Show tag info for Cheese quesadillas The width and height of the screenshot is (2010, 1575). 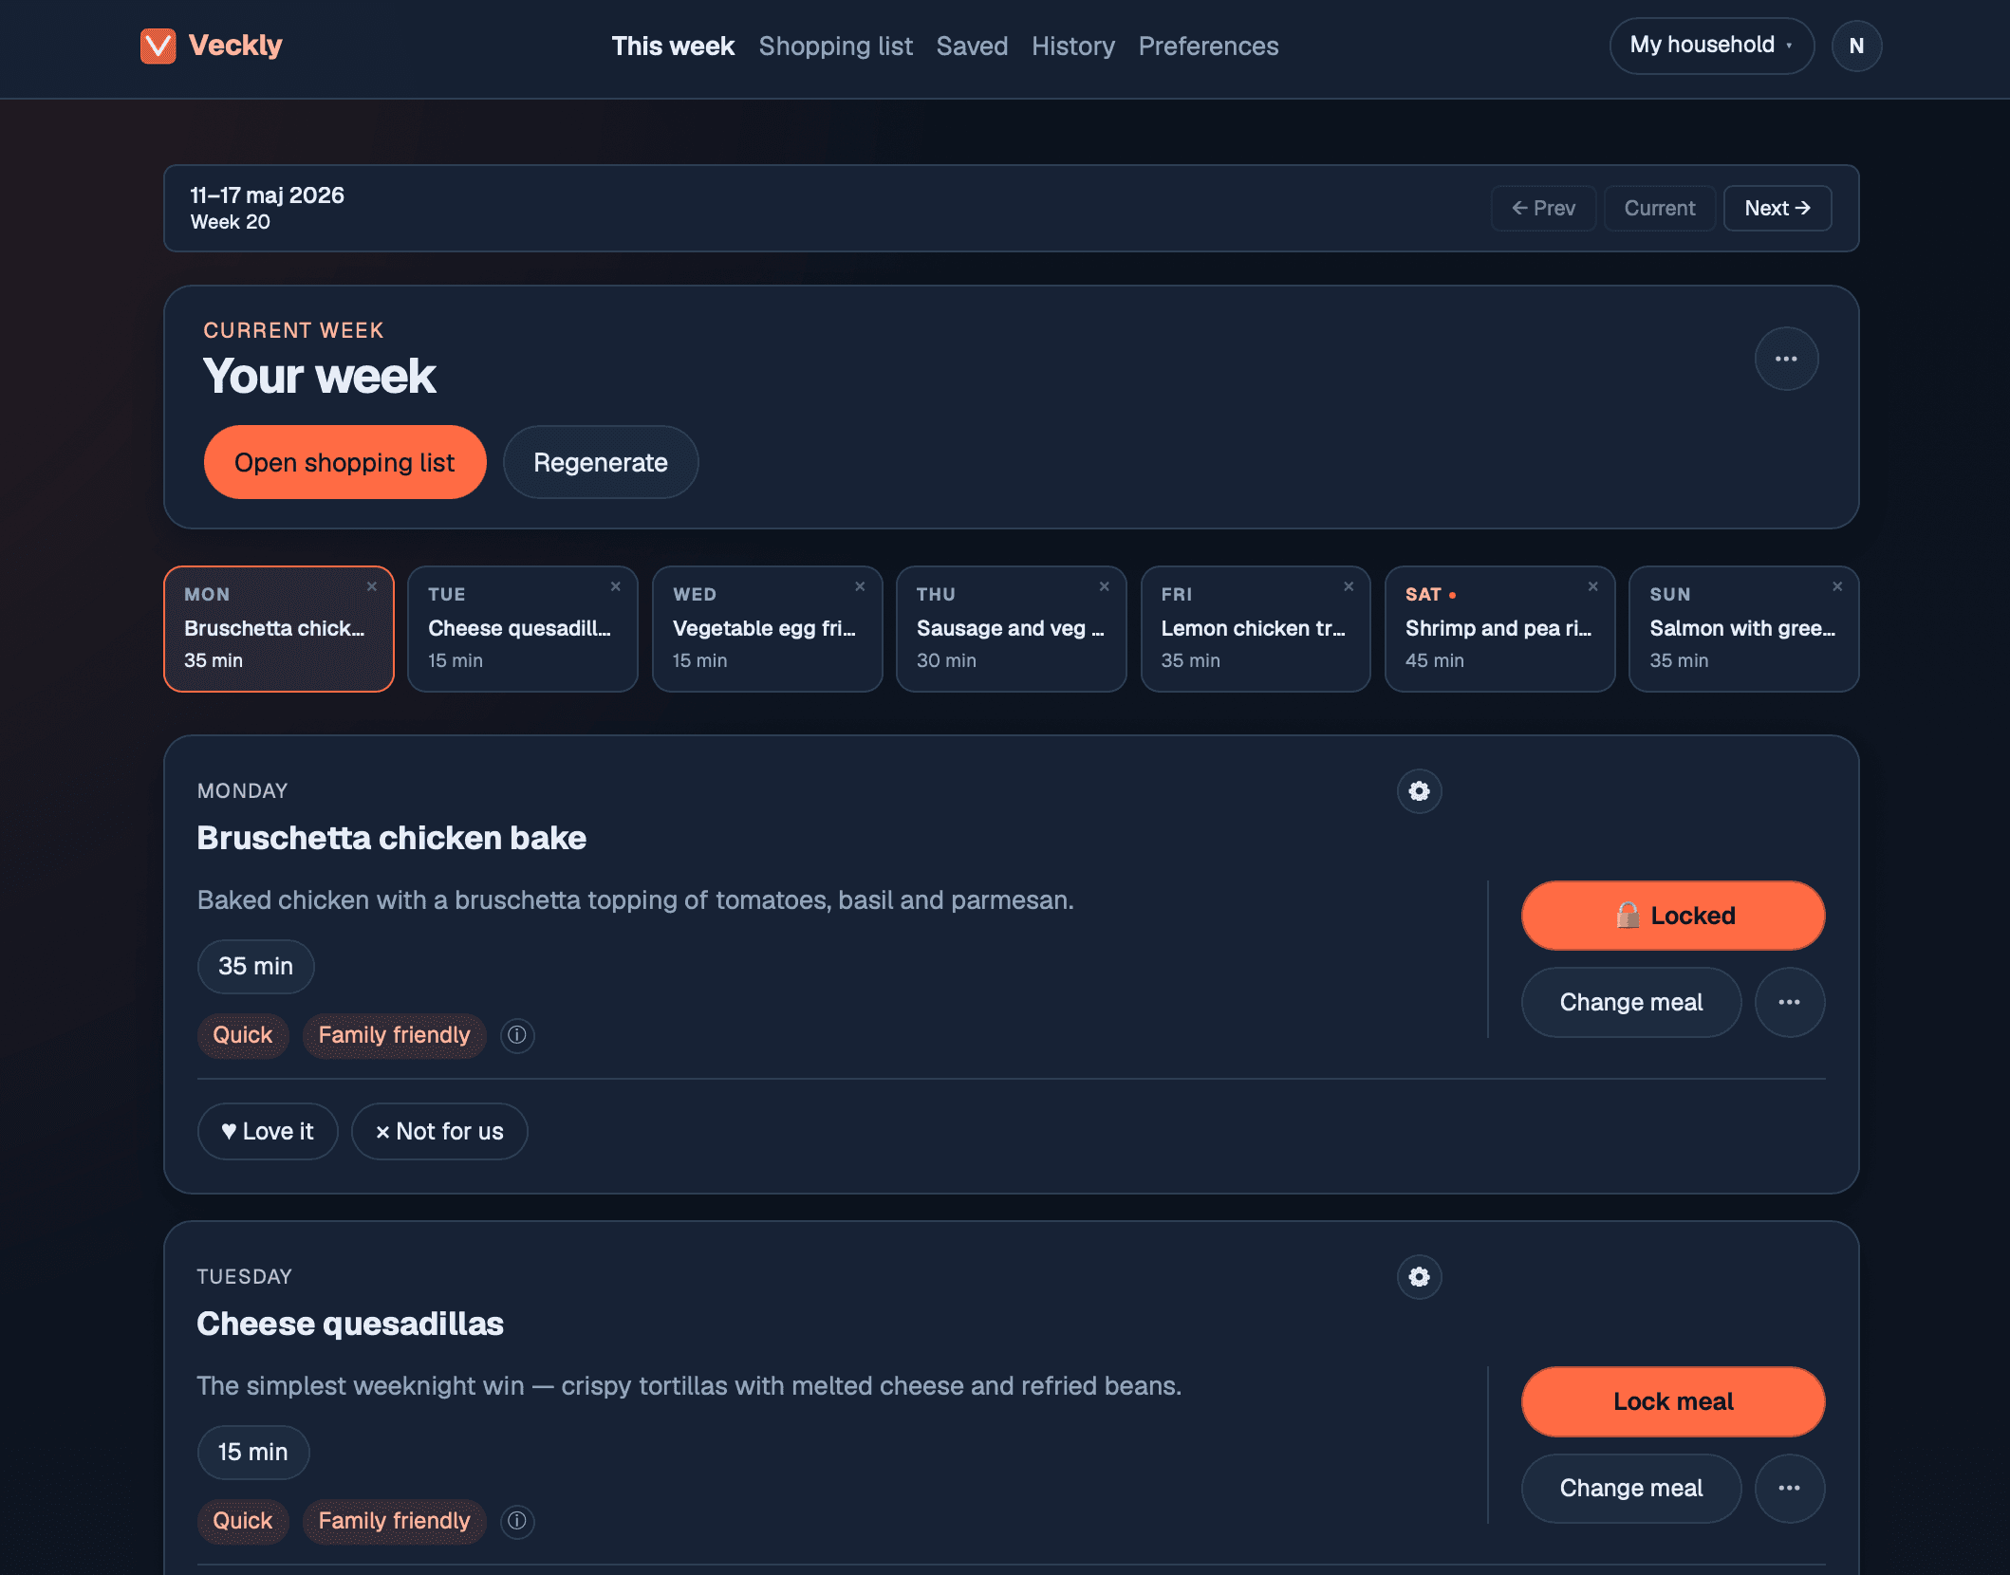(x=517, y=1521)
